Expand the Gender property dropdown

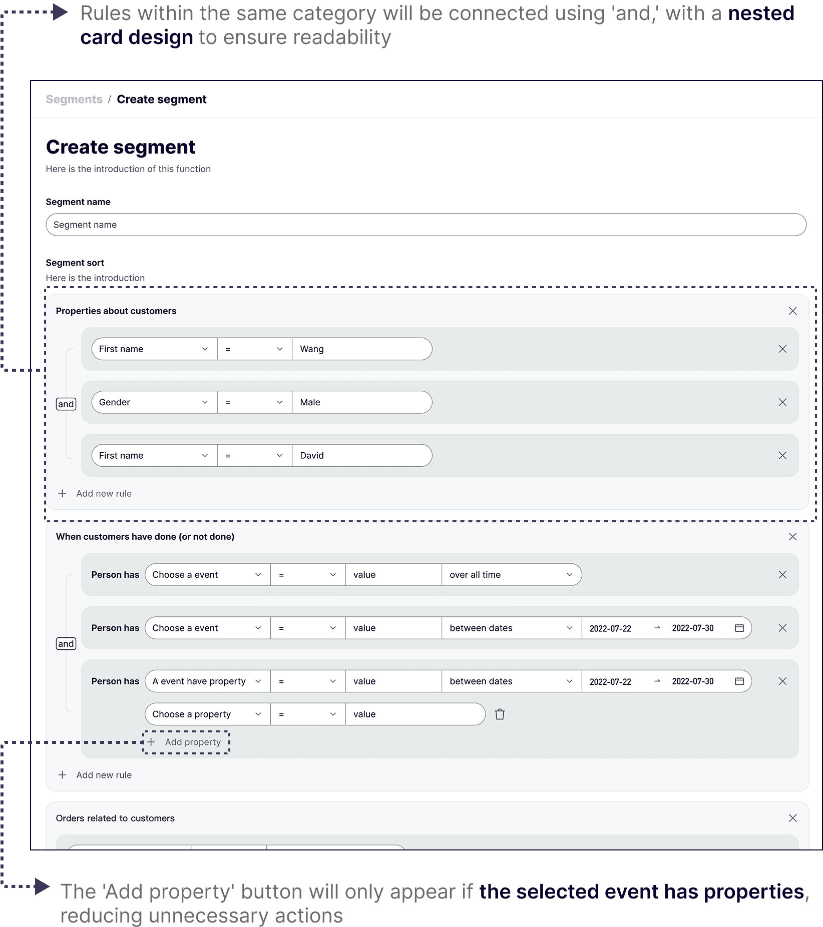(x=154, y=402)
